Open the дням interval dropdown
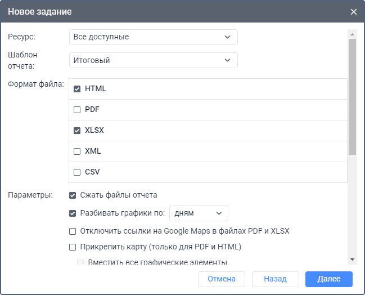365x295 pixels. [x=199, y=213]
